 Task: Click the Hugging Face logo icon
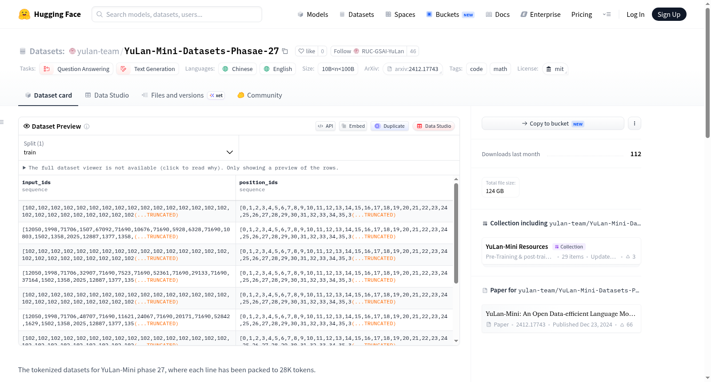(24, 14)
